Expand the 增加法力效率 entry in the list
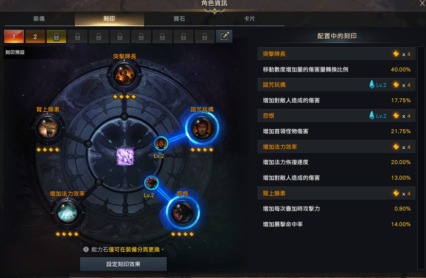 (336, 147)
